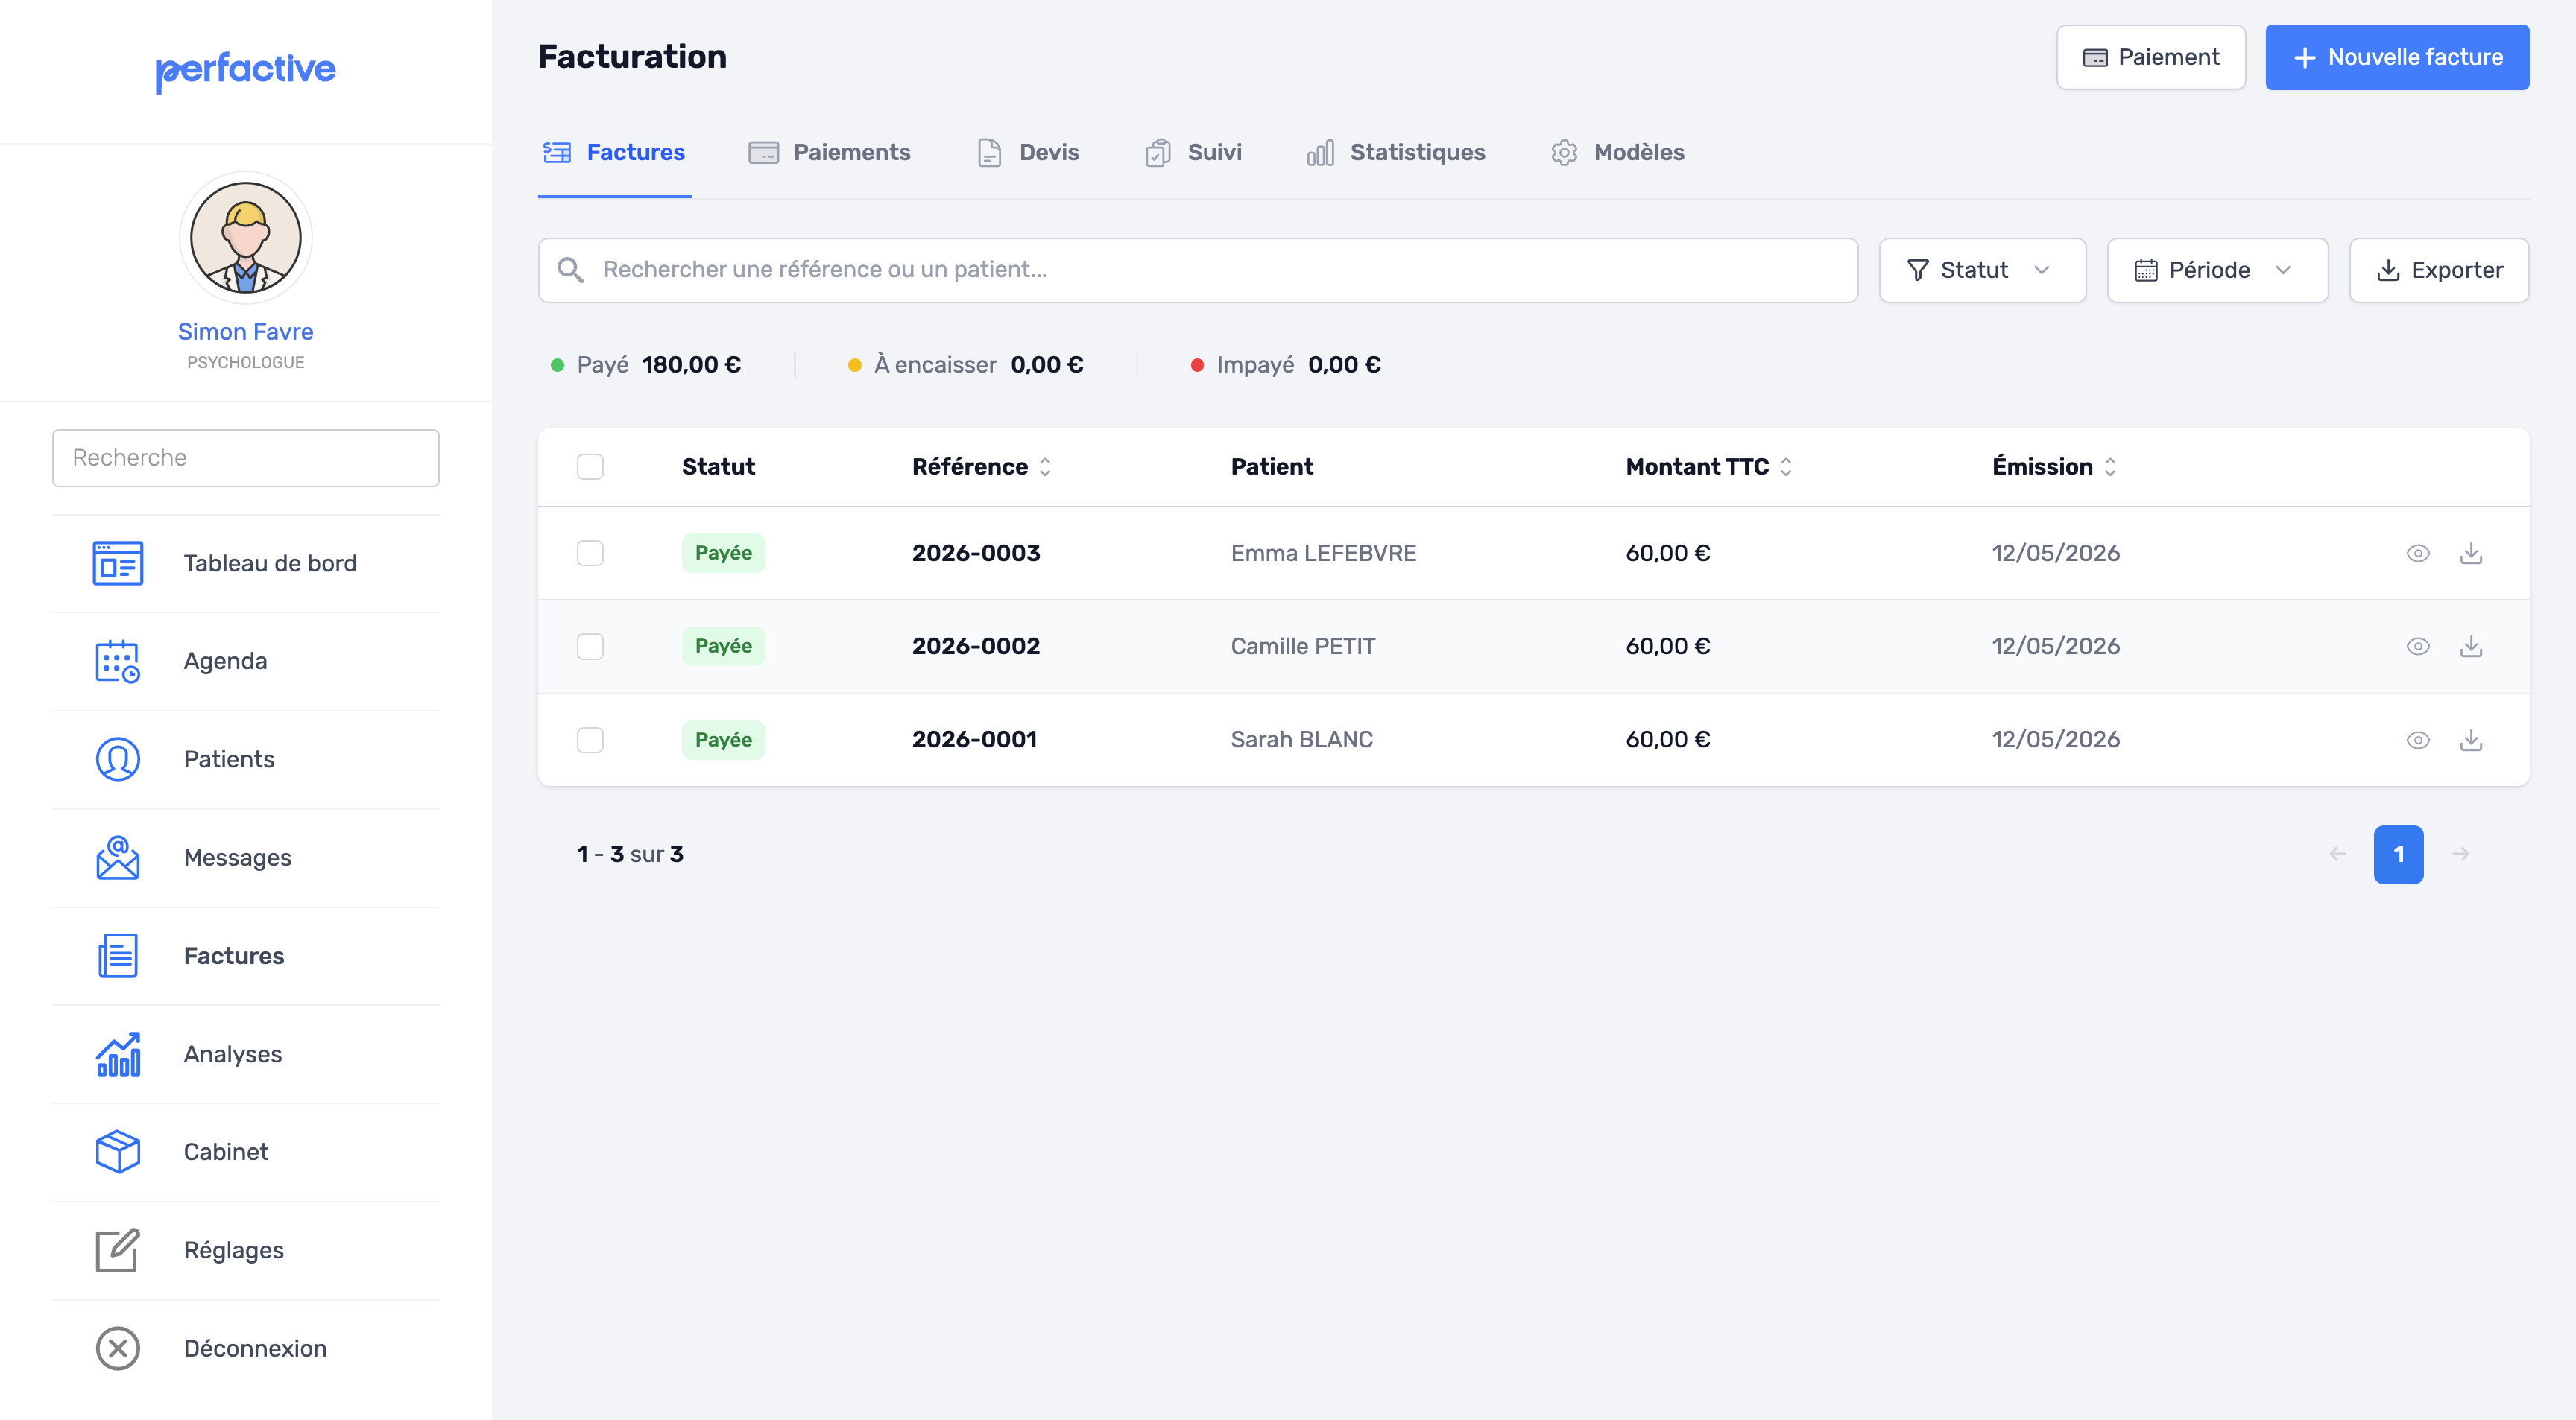Click the Cabinet box icon
The width and height of the screenshot is (2576, 1420).
click(x=118, y=1153)
